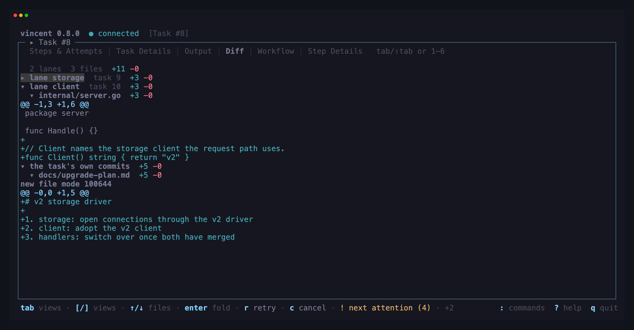Click the hunk header @@ -0,0 +1,5 @@
The width and height of the screenshot is (634, 330).
55,193
